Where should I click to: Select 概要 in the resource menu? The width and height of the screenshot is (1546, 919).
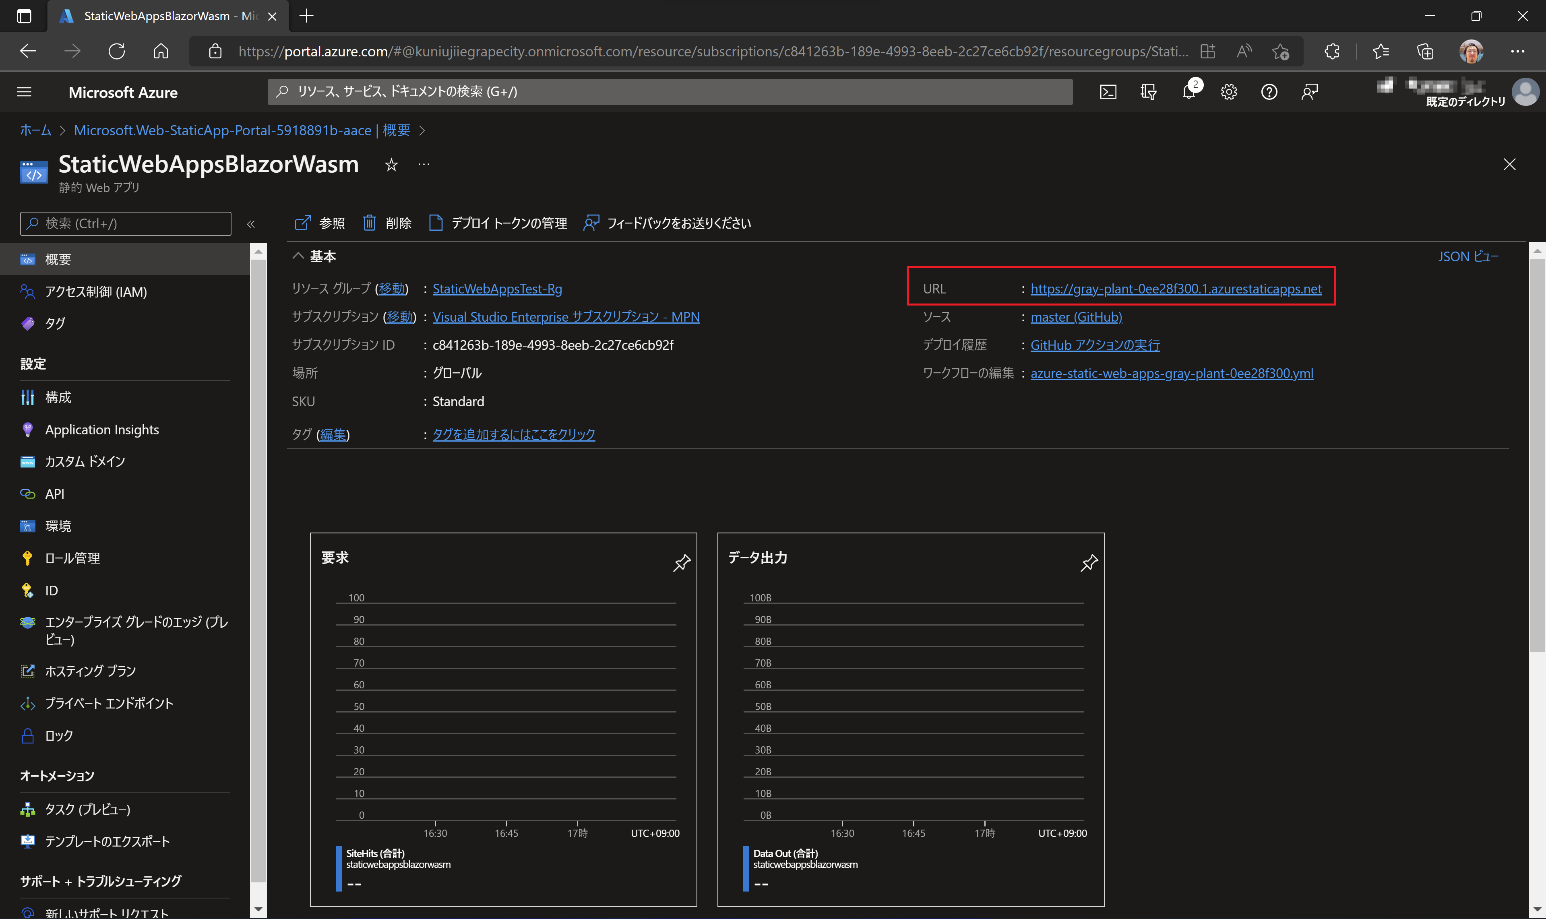[x=125, y=259]
